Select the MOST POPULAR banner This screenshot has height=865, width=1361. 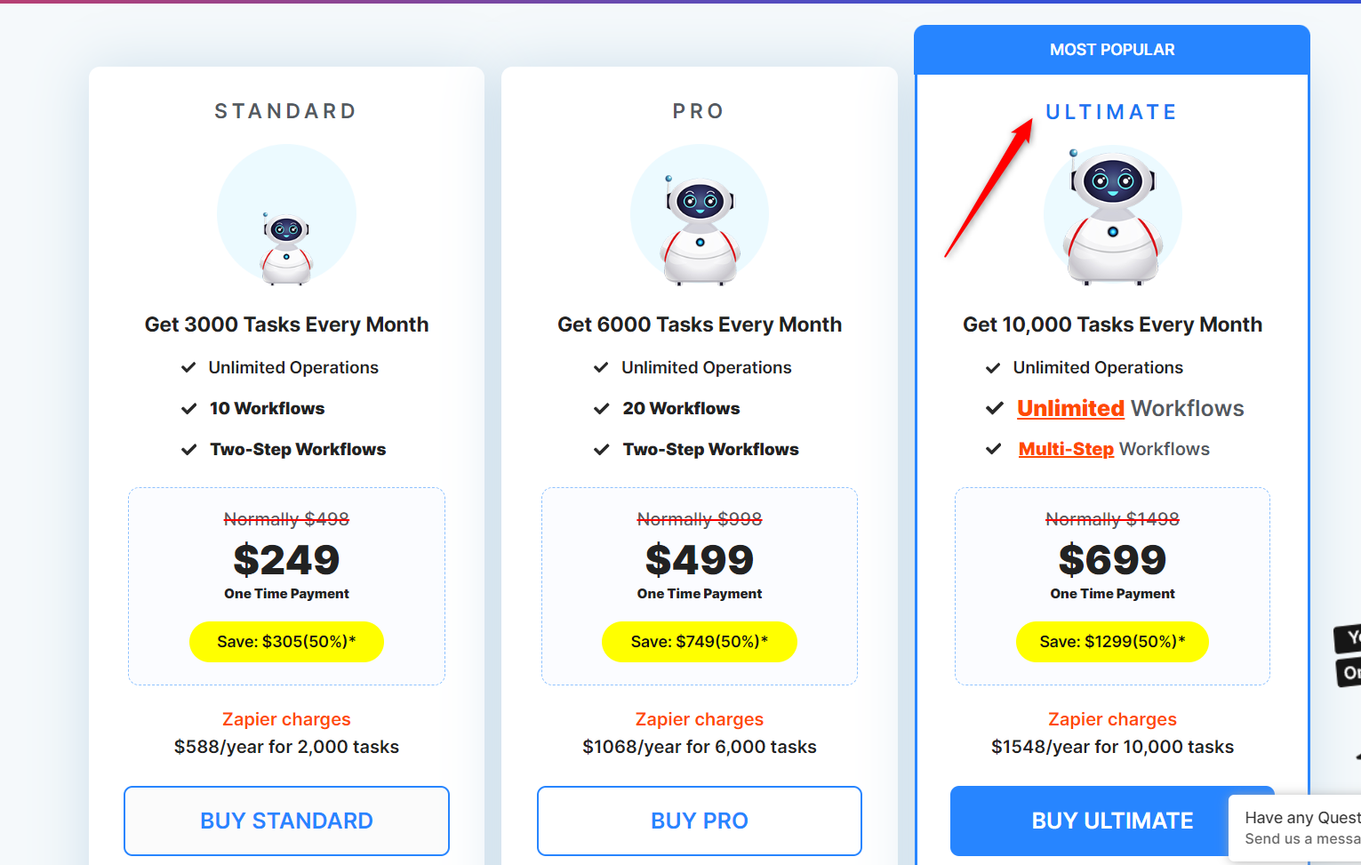[x=1112, y=50]
